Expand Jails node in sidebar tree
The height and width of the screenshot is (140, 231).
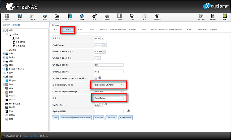click(x=4, y=84)
